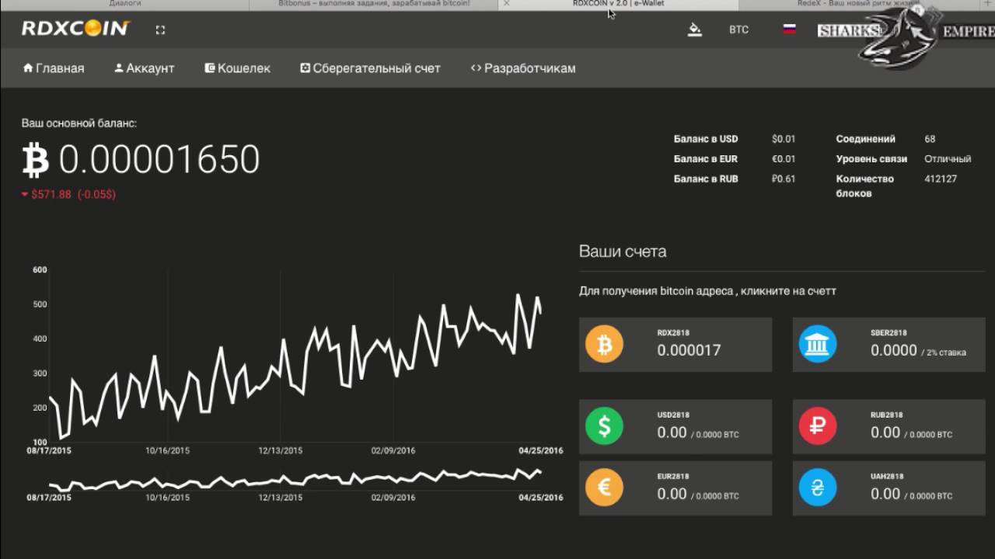Click chart date label 10/16/2015 on main chart
This screenshot has height=559, width=995.
(x=167, y=450)
